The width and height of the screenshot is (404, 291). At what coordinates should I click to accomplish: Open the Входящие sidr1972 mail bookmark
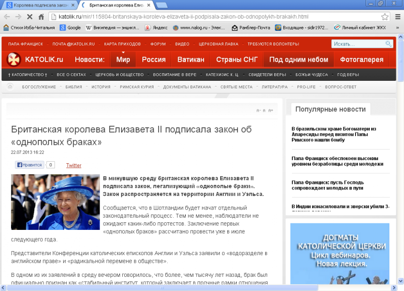pos(301,28)
